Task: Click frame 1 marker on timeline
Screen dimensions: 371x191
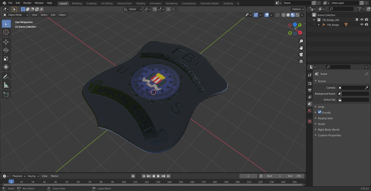Action: pos(11,182)
